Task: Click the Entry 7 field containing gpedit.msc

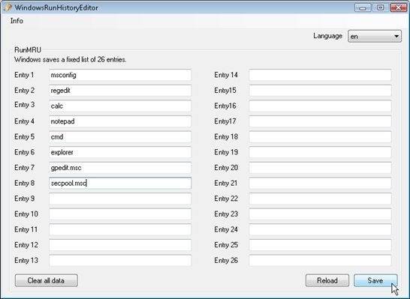Action: [x=120, y=168]
